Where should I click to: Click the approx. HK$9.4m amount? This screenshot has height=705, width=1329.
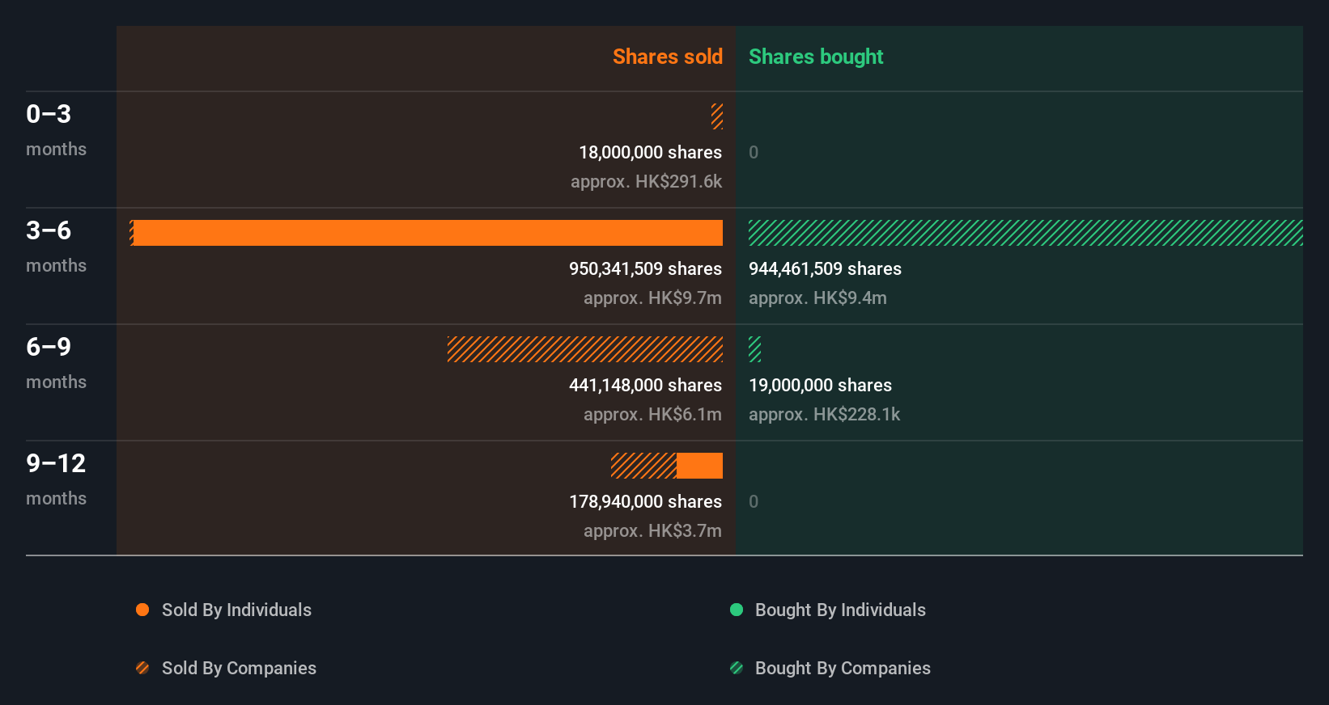(x=817, y=298)
